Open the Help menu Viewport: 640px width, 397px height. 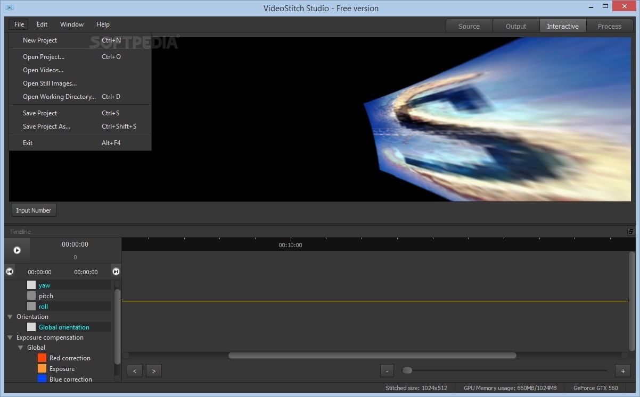point(103,24)
